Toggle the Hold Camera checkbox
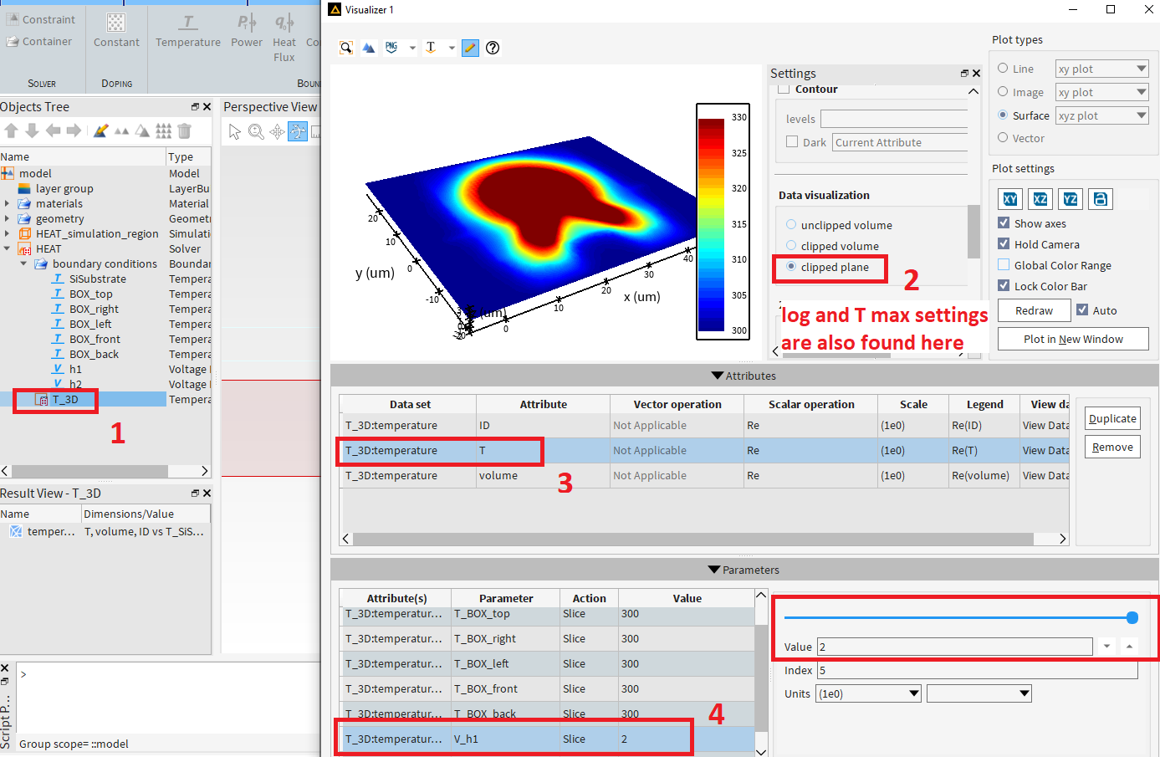 (x=1004, y=243)
